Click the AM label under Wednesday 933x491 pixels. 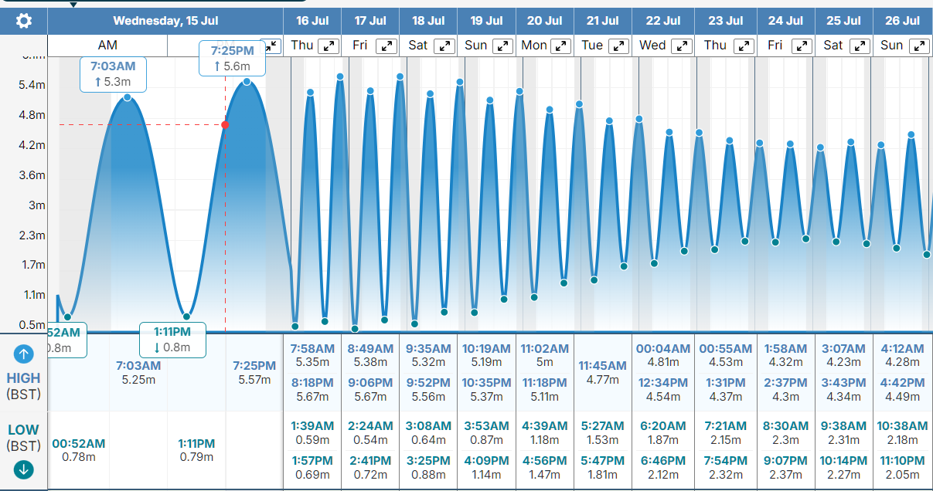click(107, 46)
